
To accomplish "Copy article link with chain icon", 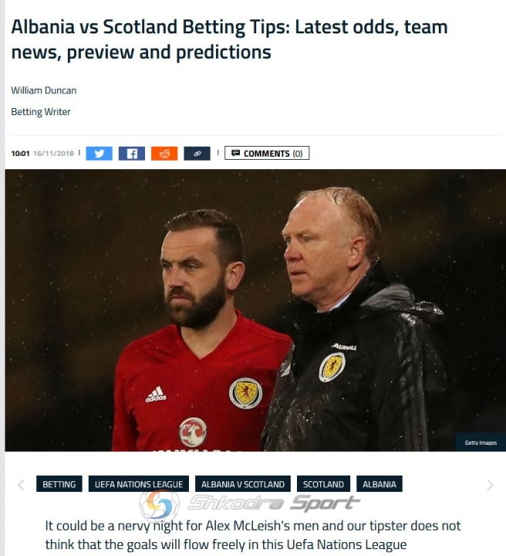I will tap(197, 154).
